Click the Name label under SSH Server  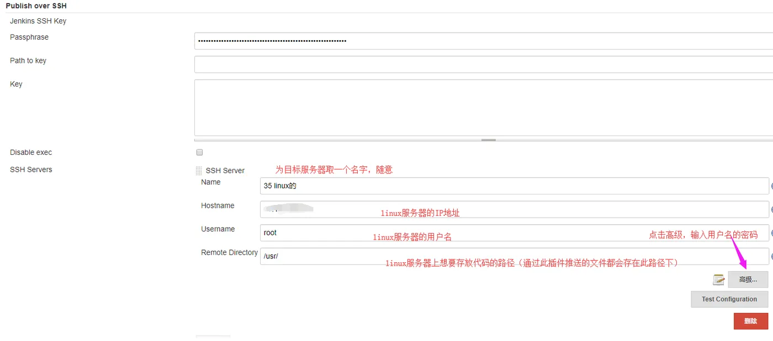point(211,182)
